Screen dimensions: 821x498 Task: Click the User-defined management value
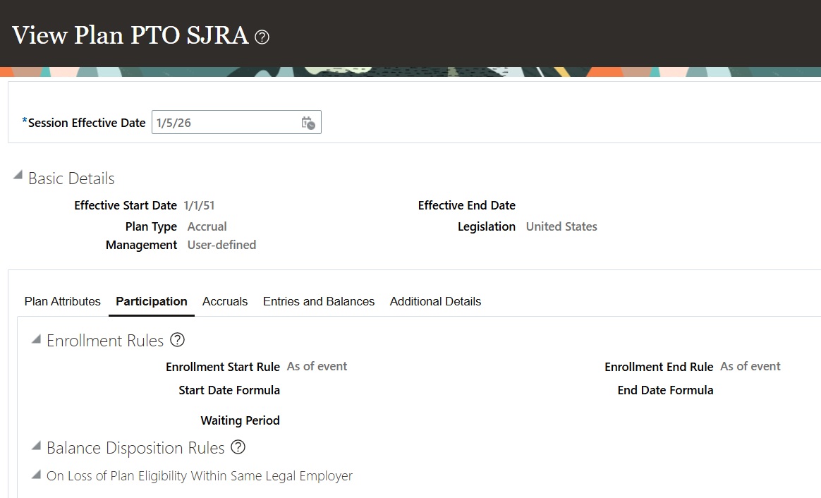point(221,245)
